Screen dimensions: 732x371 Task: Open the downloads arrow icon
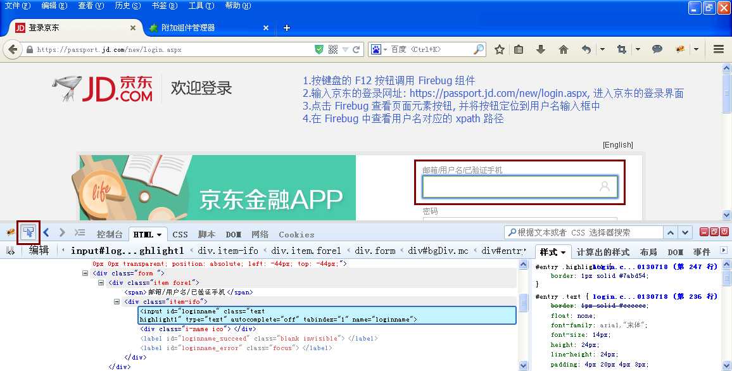541,49
